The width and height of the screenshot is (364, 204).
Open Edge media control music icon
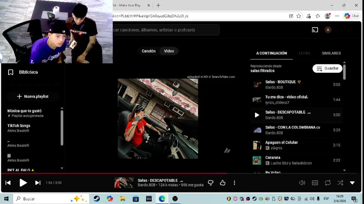pyautogui.click(x=308, y=16)
